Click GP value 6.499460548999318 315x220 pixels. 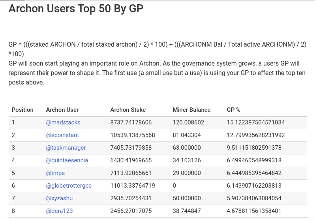[254, 160]
